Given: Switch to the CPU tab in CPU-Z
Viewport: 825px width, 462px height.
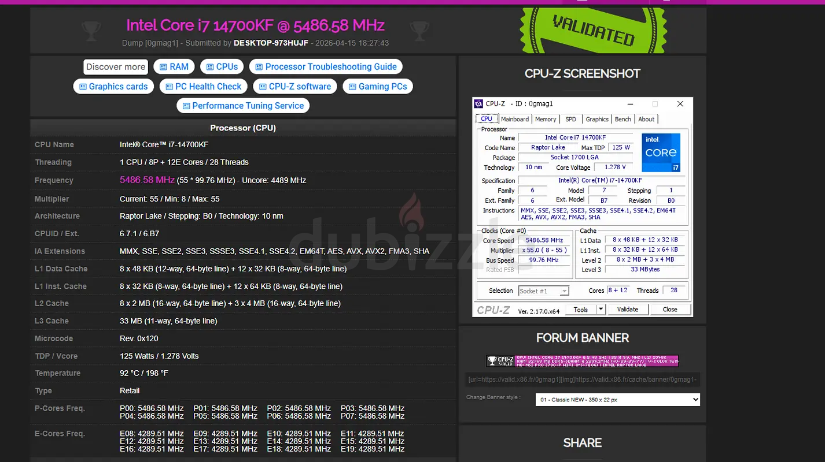Looking at the screenshot, I should click(487, 119).
